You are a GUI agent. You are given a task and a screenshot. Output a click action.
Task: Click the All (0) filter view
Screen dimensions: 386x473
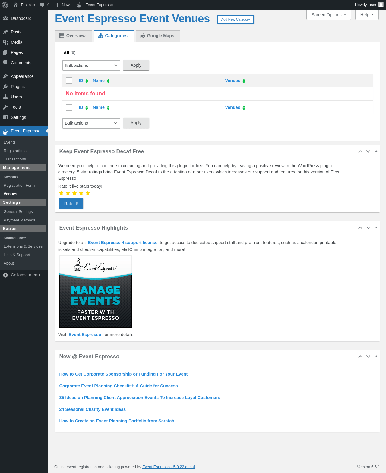click(70, 53)
